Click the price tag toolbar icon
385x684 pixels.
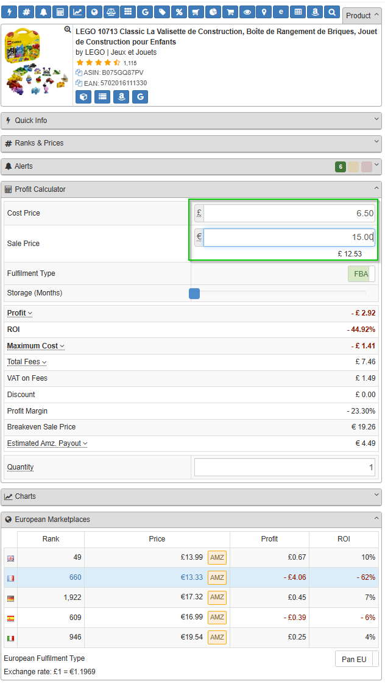click(x=162, y=12)
